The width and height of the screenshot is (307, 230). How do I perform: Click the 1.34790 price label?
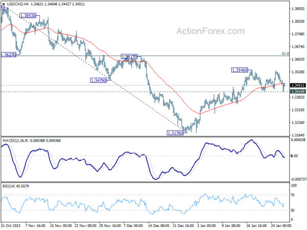pyautogui.click(x=98, y=80)
